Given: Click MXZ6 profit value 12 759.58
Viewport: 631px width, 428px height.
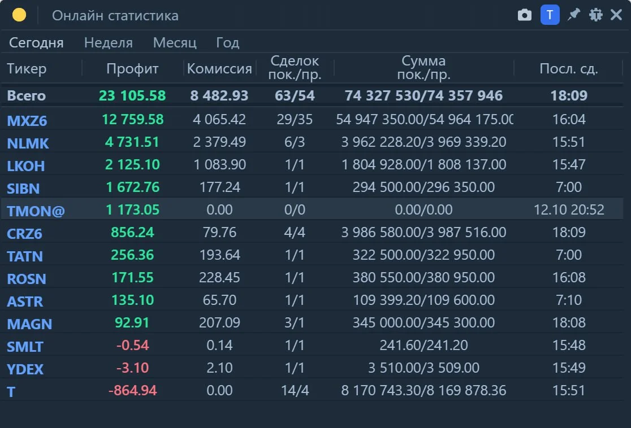Looking at the screenshot, I should pos(132,119).
